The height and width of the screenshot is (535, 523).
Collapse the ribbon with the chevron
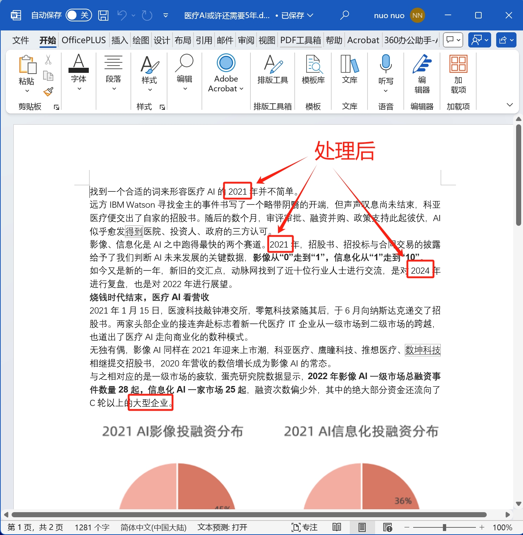(x=510, y=105)
